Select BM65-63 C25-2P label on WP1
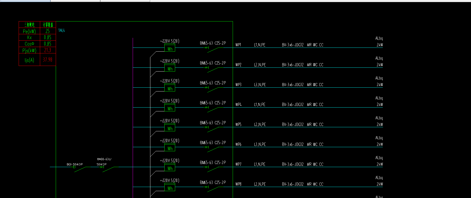This screenshot has width=471, height=198. [213, 43]
